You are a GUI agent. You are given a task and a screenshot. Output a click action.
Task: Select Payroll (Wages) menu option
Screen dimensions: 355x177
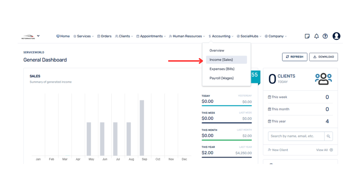[222, 78]
